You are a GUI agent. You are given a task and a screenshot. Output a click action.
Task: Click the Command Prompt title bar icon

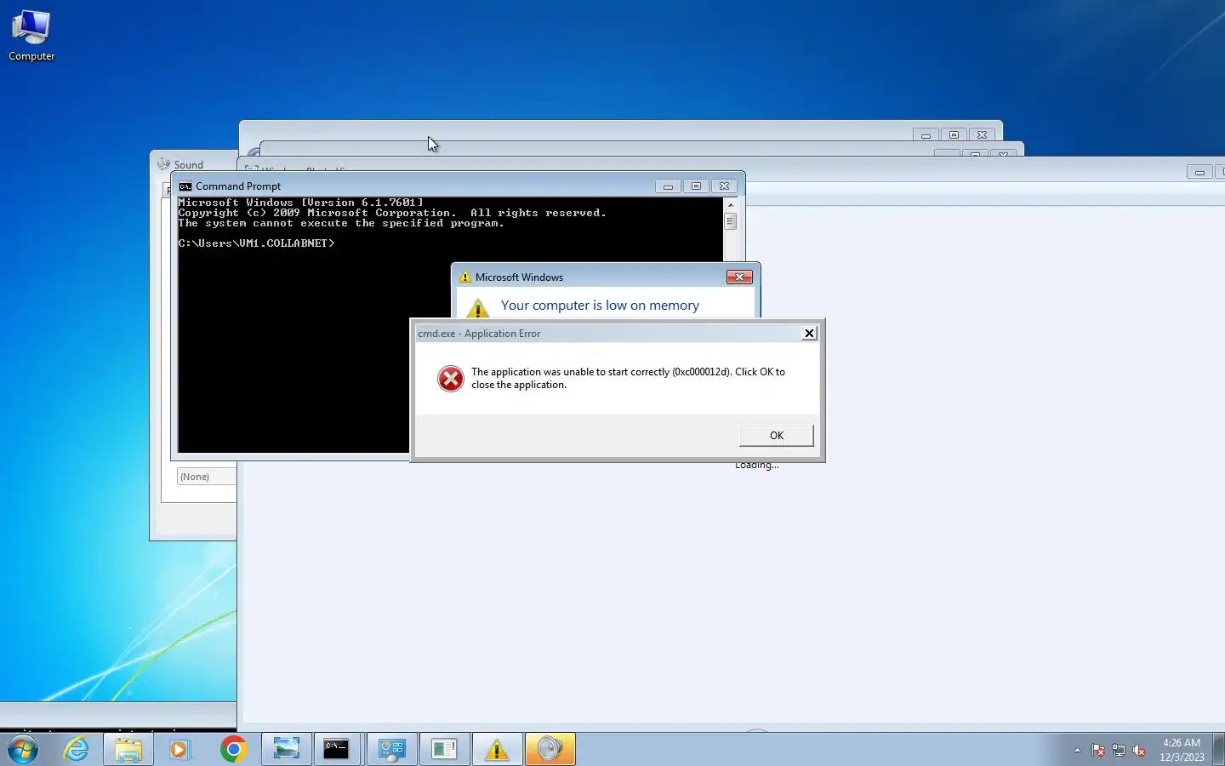click(185, 186)
